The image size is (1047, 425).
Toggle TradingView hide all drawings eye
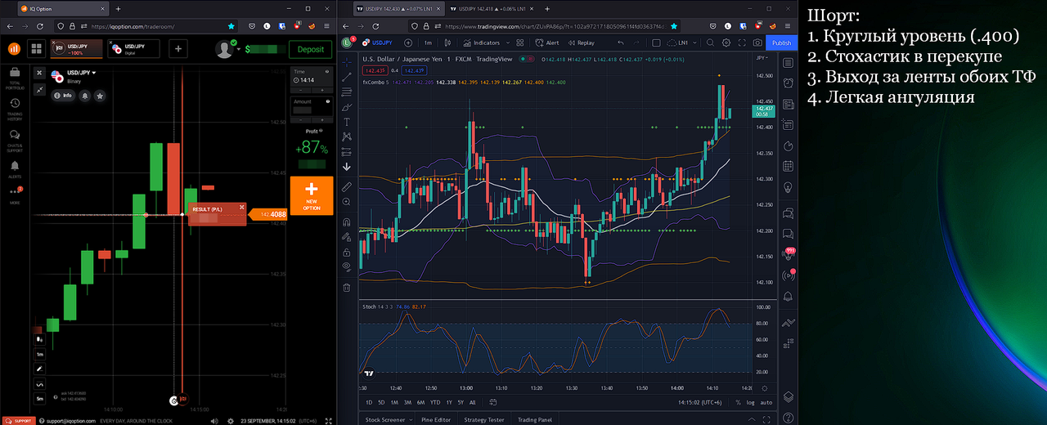pos(347,266)
